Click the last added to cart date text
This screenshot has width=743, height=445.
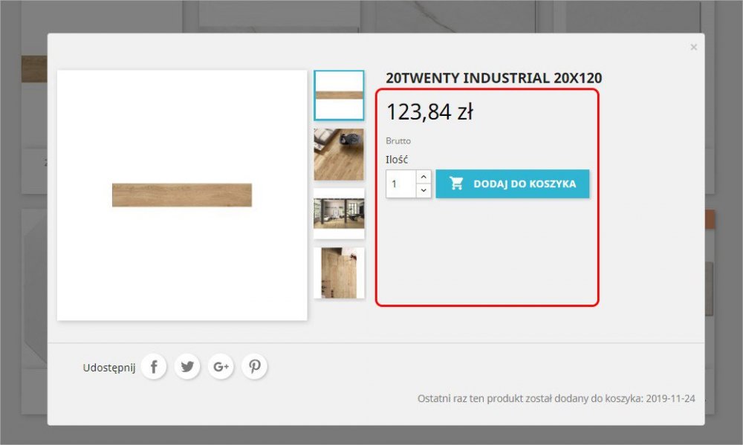pyautogui.click(x=557, y=398)
